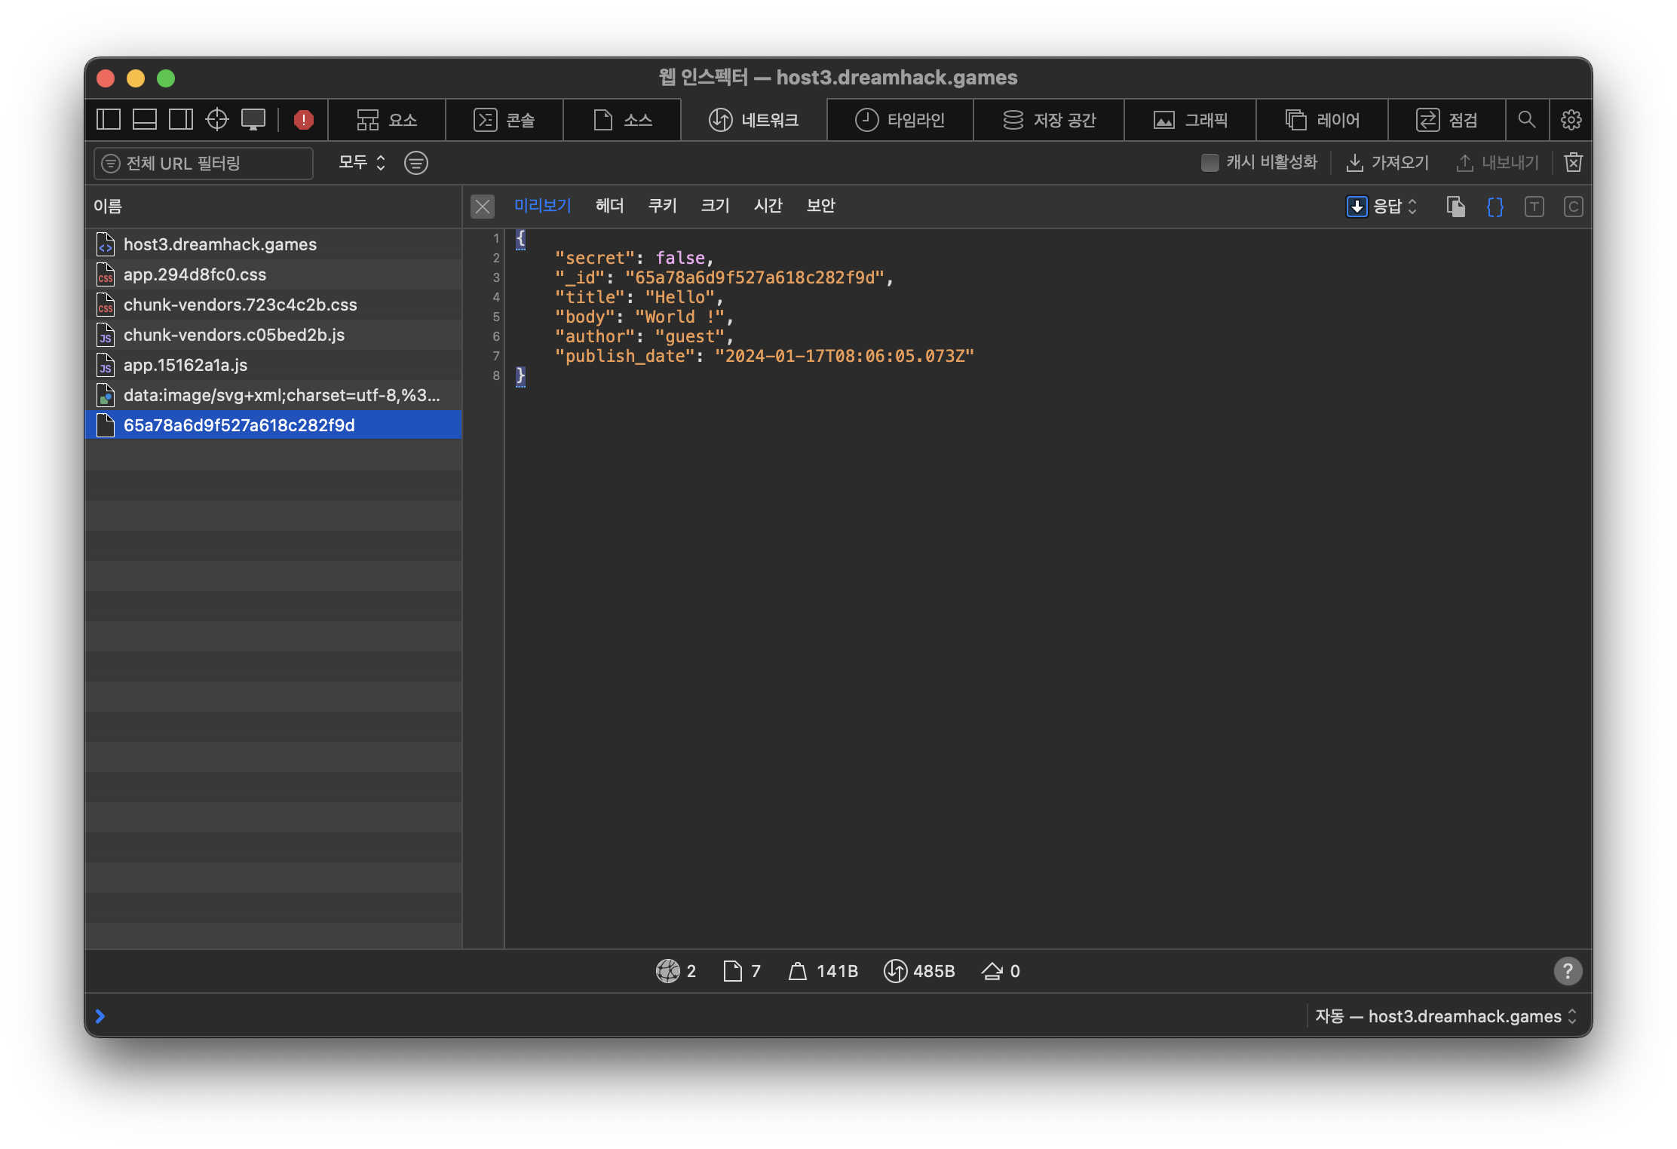Click the 전체 URL 필터링 filter field

pos(204,164)
